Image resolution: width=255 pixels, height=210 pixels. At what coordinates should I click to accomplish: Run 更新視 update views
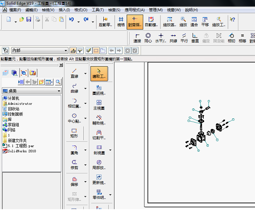(x=99, y=180)
